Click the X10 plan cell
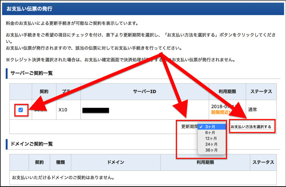Viewport: 286px width, 187px height. (x=69, y=110)
